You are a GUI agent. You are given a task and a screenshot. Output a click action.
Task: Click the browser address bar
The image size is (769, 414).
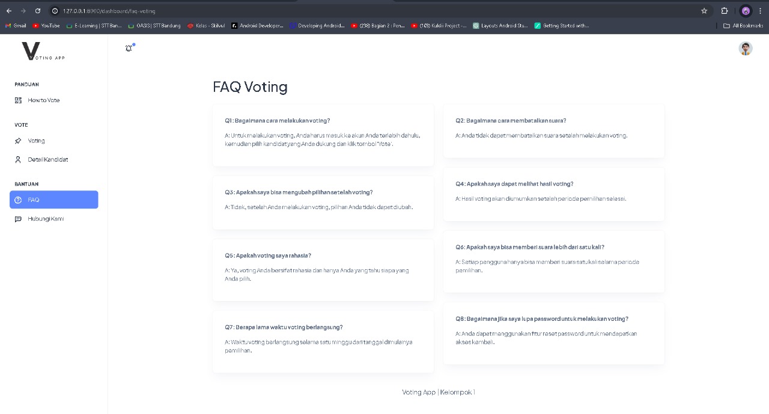[x=360, y=11]
